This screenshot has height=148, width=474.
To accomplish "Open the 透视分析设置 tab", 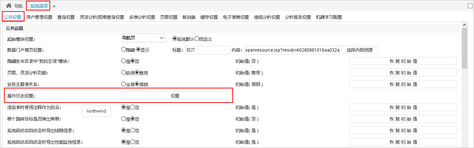I will (x=267, y=17).
